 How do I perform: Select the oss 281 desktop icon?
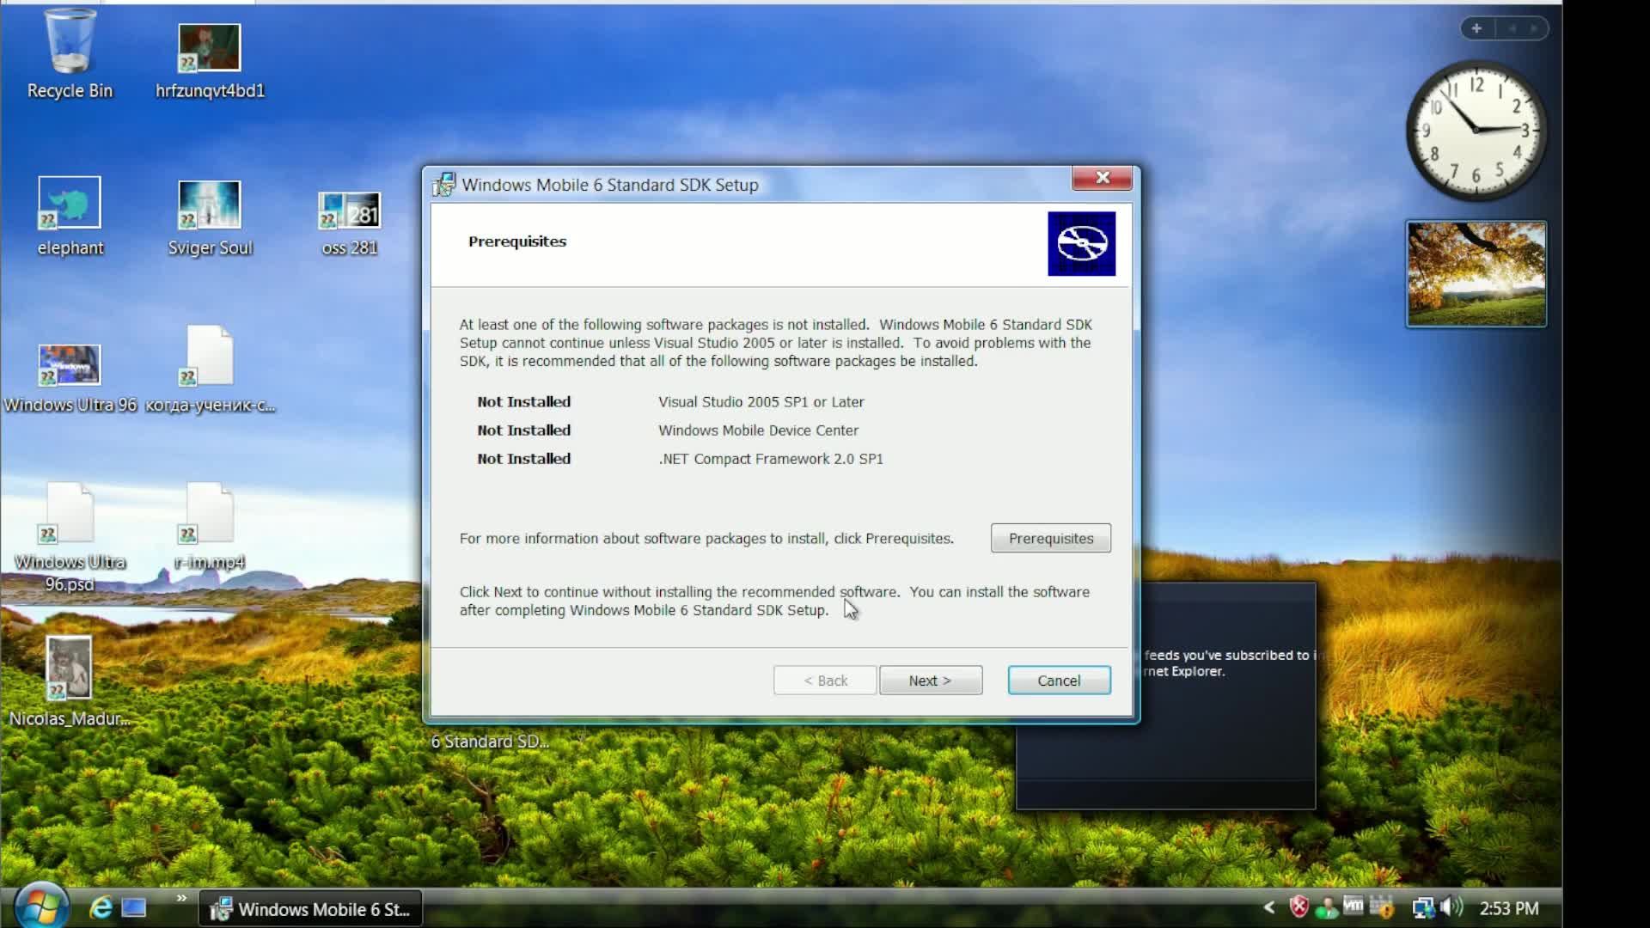350,223
